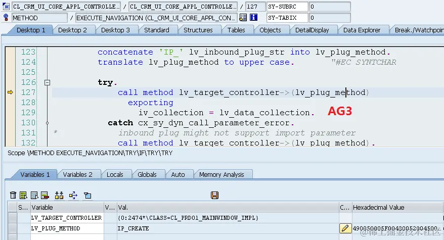444x240 pixels.
Task: Open the DetailDisplay tab
Action: click(x=312, y=30)
